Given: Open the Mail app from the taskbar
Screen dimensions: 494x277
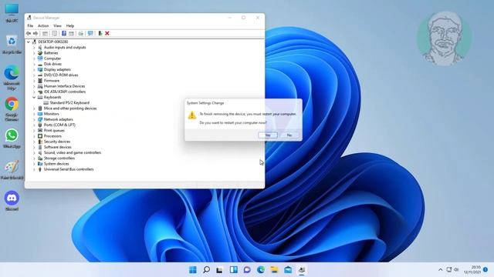Looking at the screenshot, I should coord(288,269).
